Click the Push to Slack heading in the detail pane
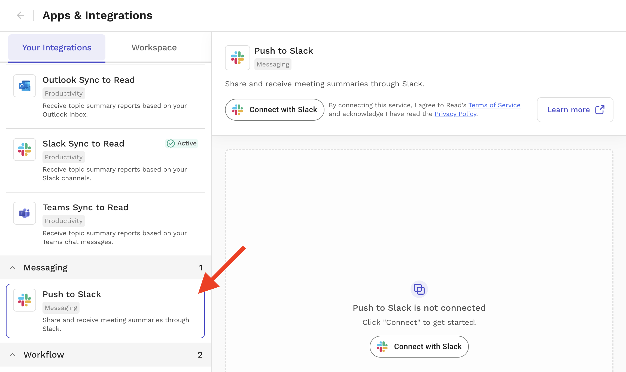Image resolution: width=626 pixels, height=372 pixels. point(284,51)
